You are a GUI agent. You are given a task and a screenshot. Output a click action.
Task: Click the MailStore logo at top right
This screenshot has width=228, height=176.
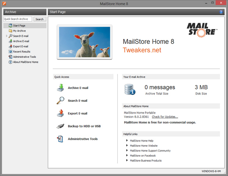tap(202, 30)
